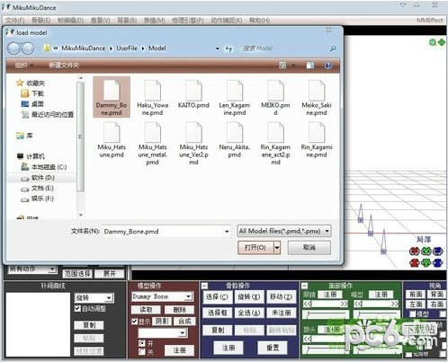Select the 开 radio button
The image size is (448, 362).
[x=142, y=342]
